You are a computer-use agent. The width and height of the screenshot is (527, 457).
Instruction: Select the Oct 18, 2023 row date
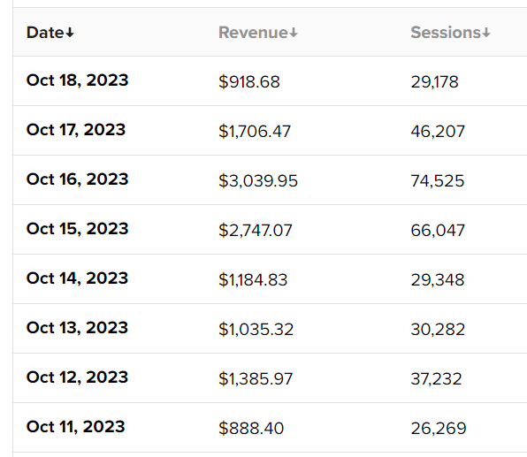click(x=77, y=80)
